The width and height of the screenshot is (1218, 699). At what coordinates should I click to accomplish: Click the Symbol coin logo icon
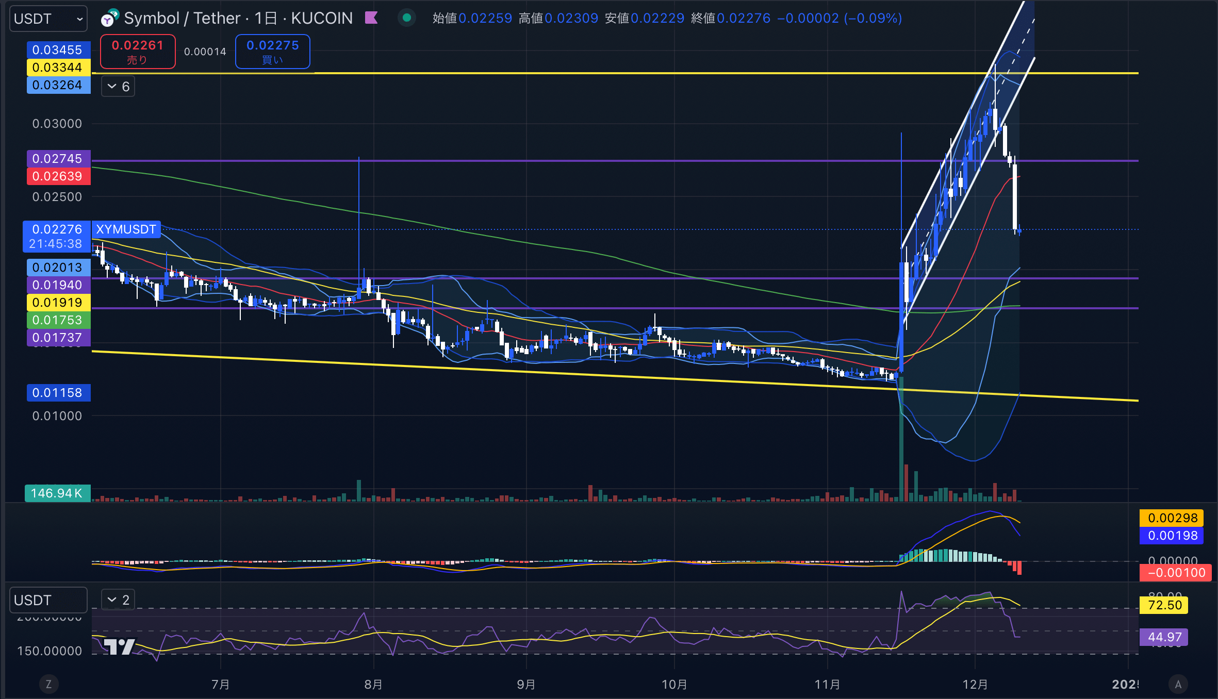pos(109,18)
